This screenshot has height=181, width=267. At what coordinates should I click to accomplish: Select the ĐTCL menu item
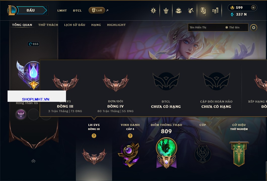pos(77,11)
